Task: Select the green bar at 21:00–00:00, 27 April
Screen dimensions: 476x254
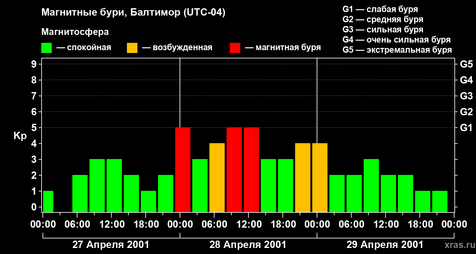Action: coord(166,194)
